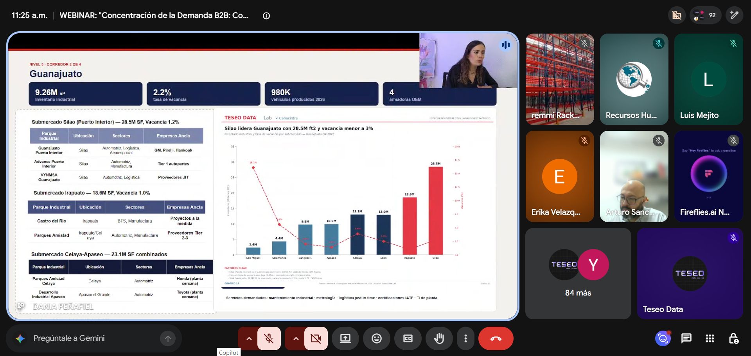
Task: Open the chat messages panel
Action: tap(686, 338)
